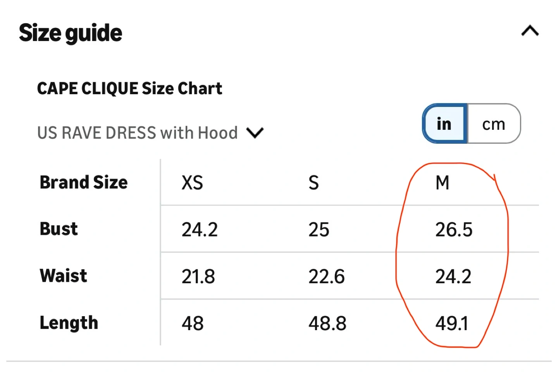The width and height of the screenshot is (558, 372).
Task: Click the CAPE CLIQUE Size Chart title
Action: pyautogui.click(x=129, y=88)
